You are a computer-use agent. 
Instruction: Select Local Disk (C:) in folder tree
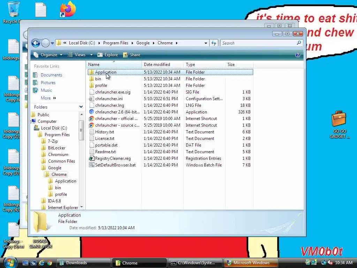[54, 128]
